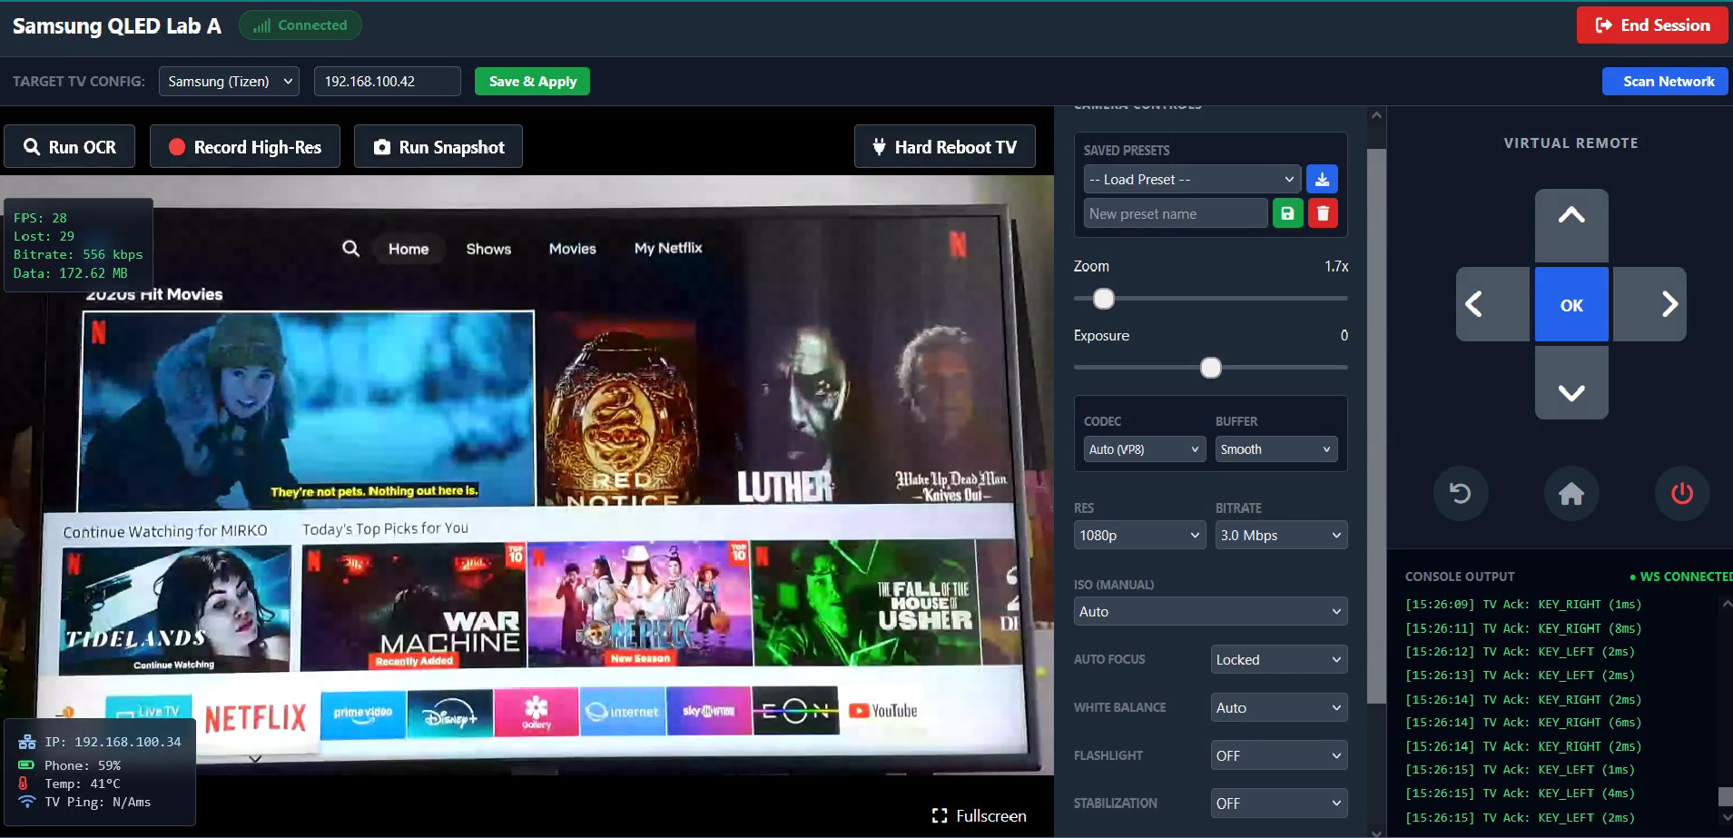Screen dimensions: 1733x838
Task: Click the Run OCR button
Action: click(x=70, y=147)
